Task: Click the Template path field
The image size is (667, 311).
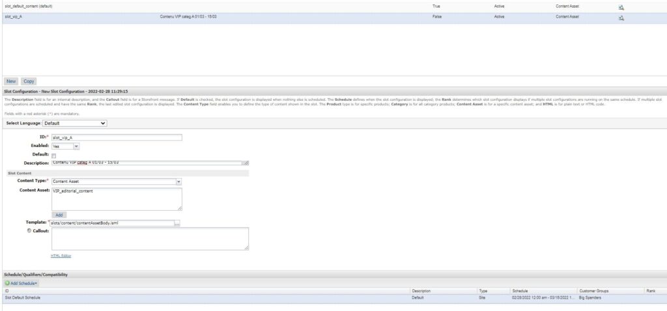Action: pyautogui.click(x=112, y=223)
